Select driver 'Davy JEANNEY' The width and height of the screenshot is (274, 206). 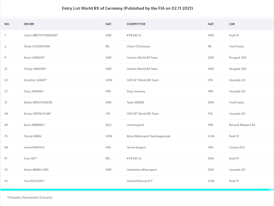coord(34,91)
